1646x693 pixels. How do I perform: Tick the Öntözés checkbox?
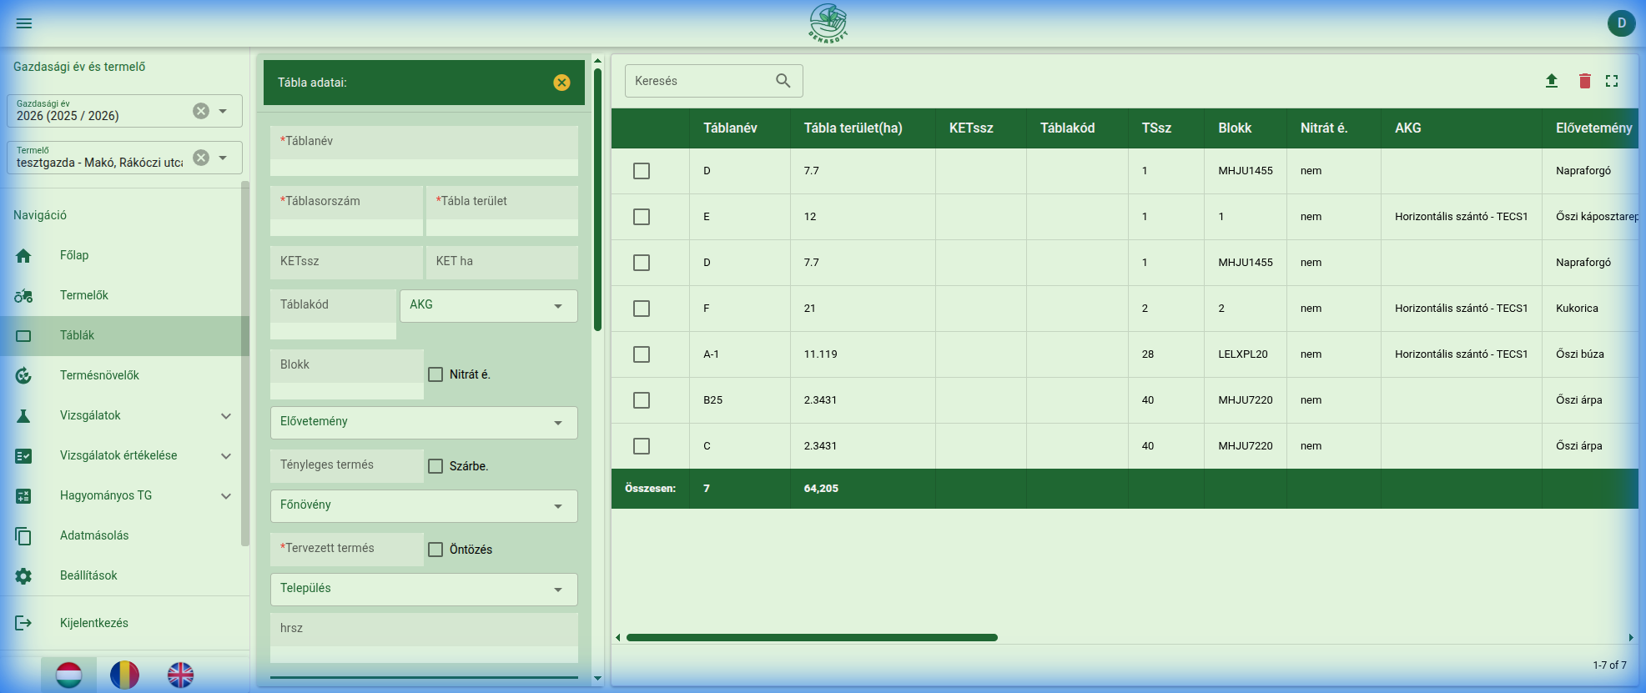[x=435, y=550]
